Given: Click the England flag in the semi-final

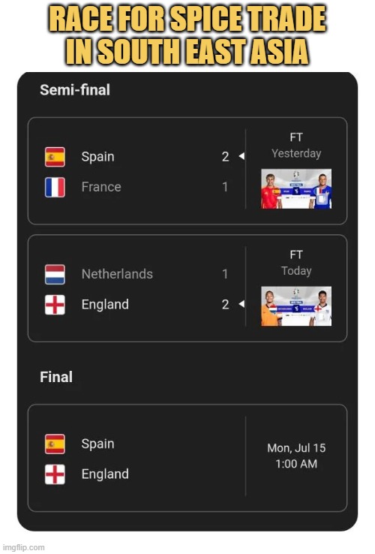Looking at the screenshot, I should click(x=55, y=305).
